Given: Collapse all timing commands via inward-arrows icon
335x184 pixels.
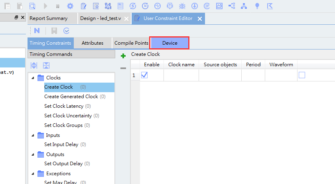Looking at the screenshot, I should [x=46, y=65].
